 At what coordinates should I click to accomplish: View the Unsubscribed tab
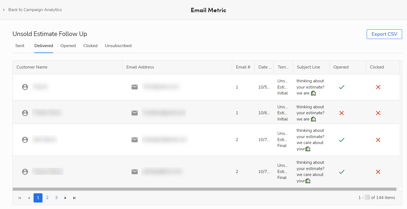point(118,45)
